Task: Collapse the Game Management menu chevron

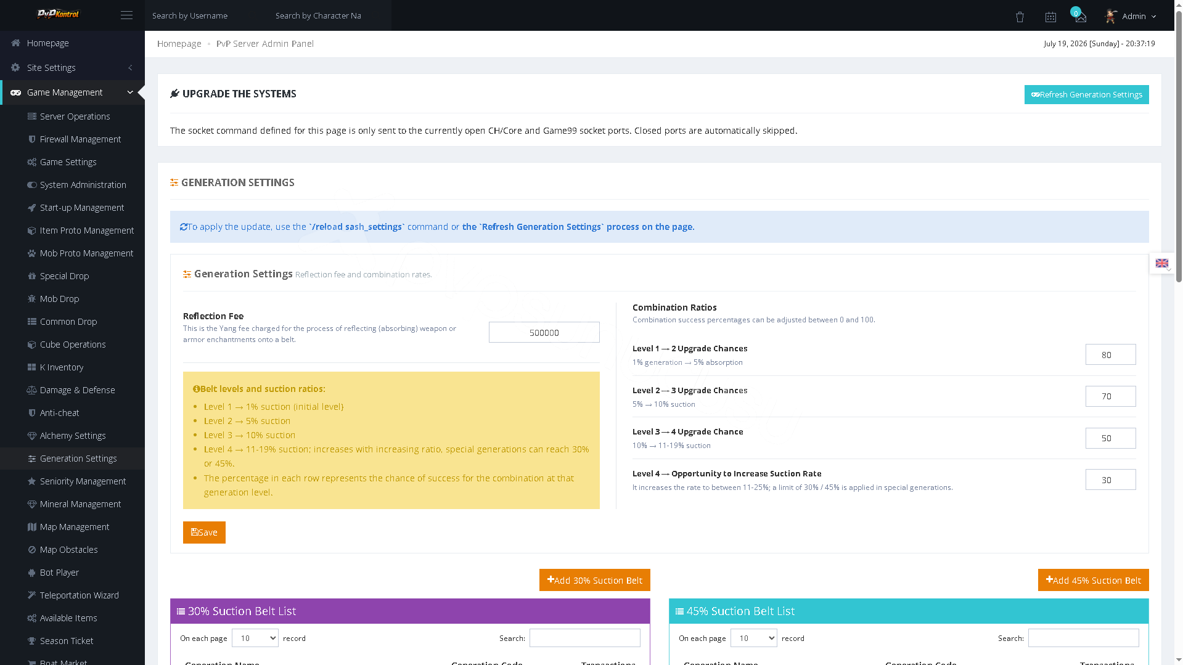Action: 130,92
